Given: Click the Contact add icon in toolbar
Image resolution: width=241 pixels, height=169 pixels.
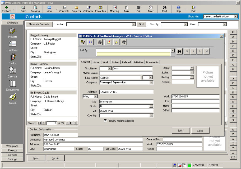Looking at the screenshot, I should tap(6, 9).
